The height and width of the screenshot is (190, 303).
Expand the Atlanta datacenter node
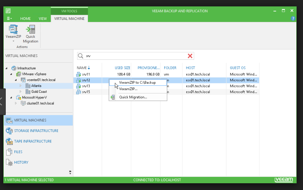21,86
